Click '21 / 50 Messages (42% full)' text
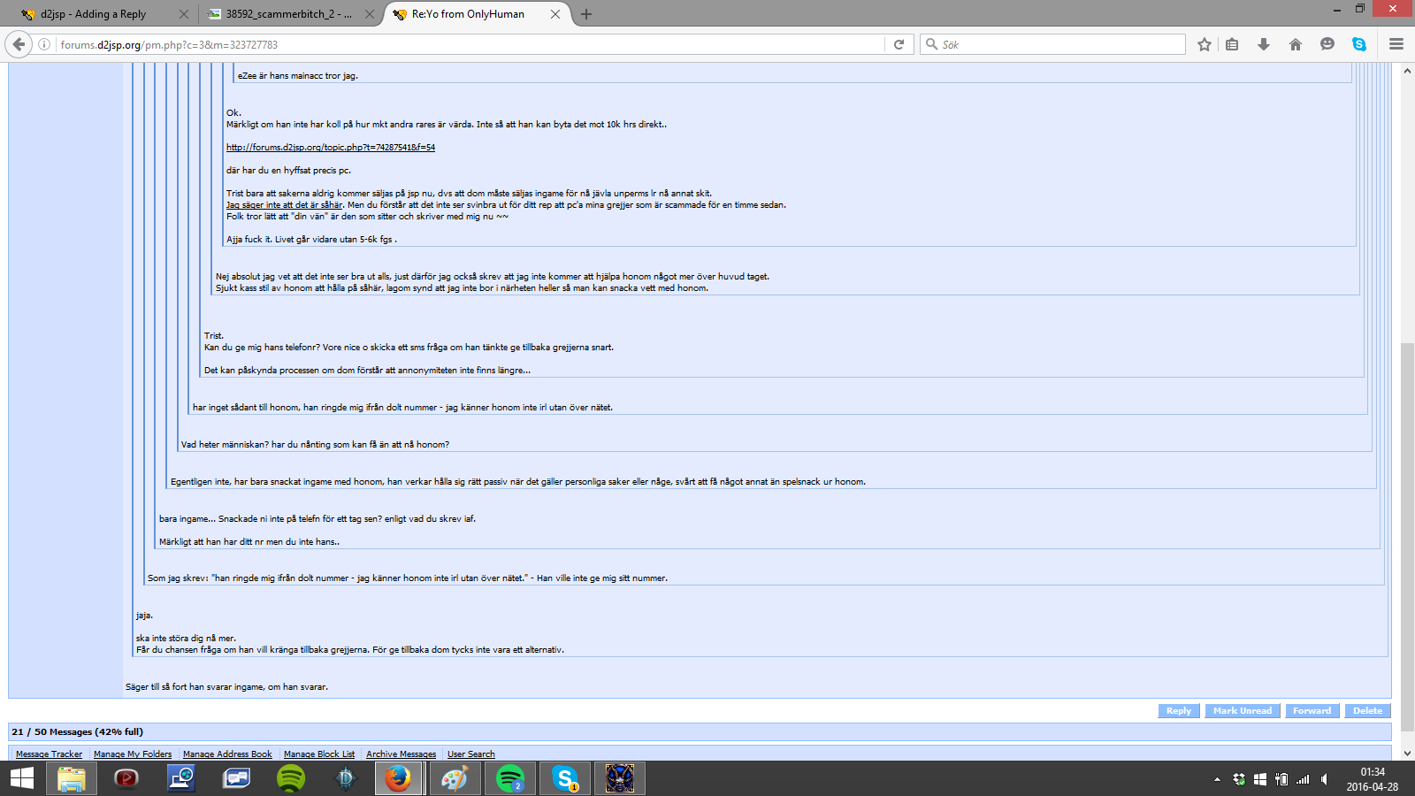Image resolution: width=1415 pixels, height=796 pixels. click(x=77, y=732)
